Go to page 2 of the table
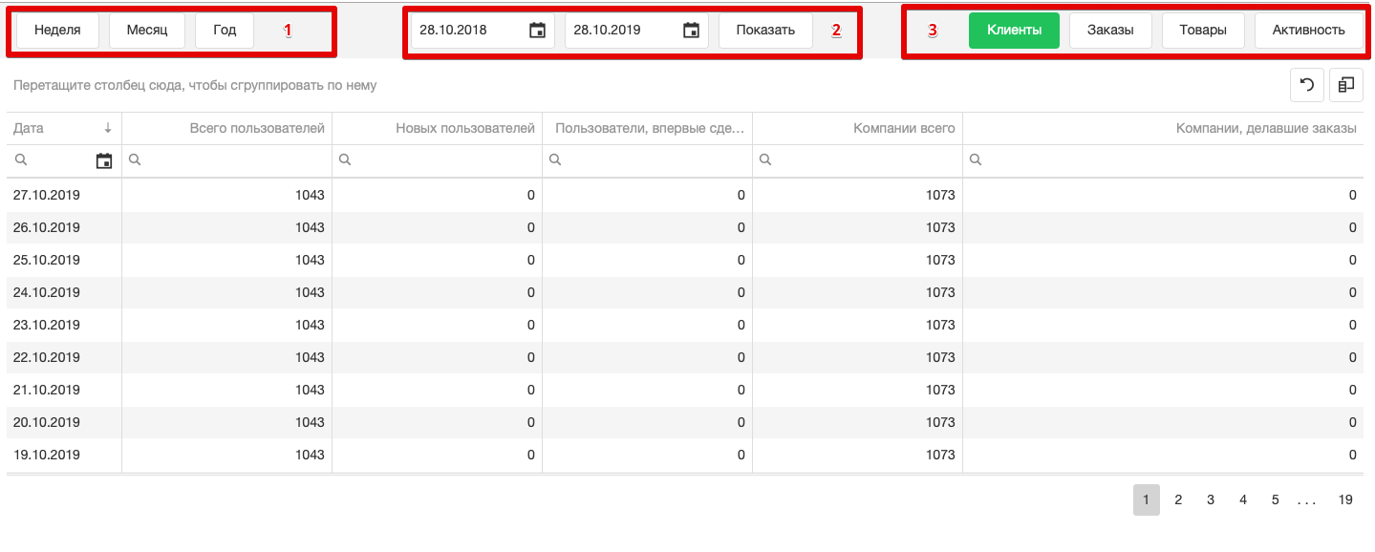The width and height of the screenshot is (1375, 552). [x=1178, y=499]
